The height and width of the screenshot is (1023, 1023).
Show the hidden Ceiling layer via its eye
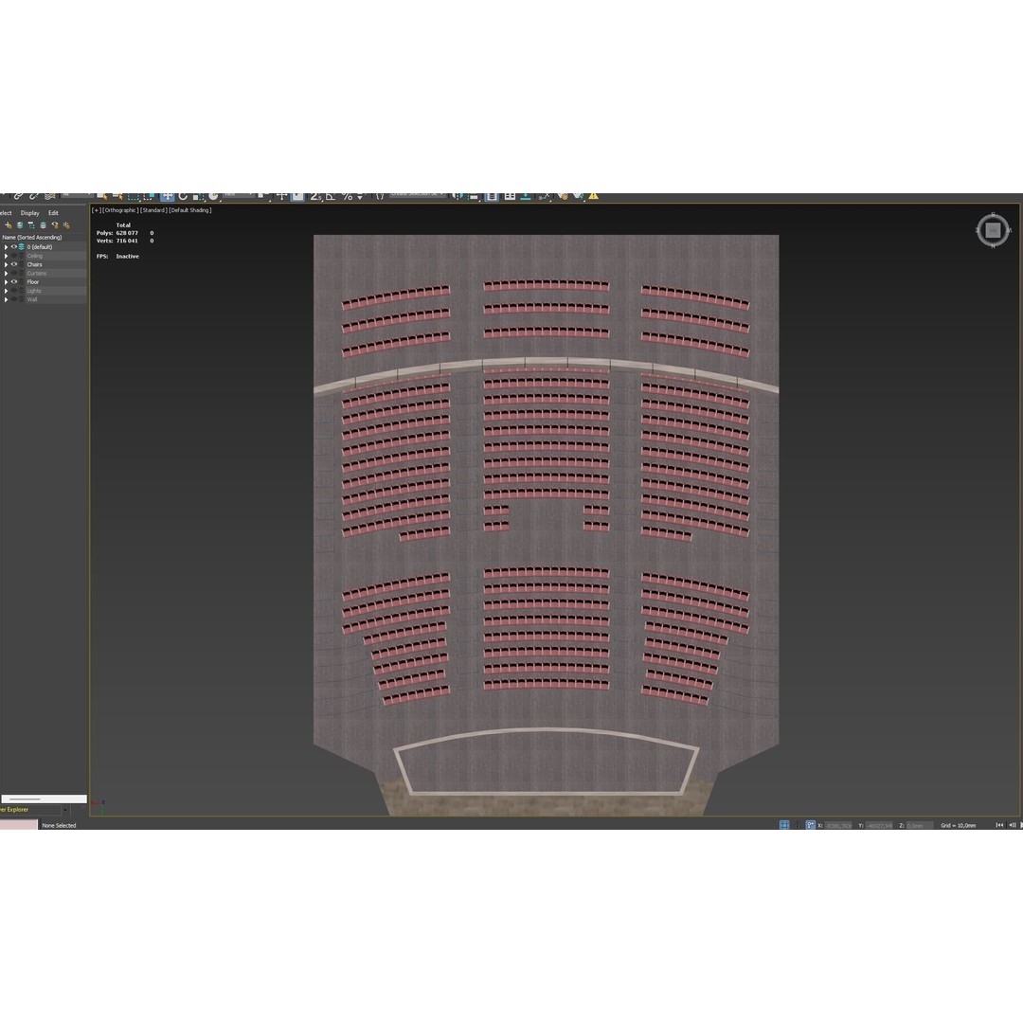(13, 256)
